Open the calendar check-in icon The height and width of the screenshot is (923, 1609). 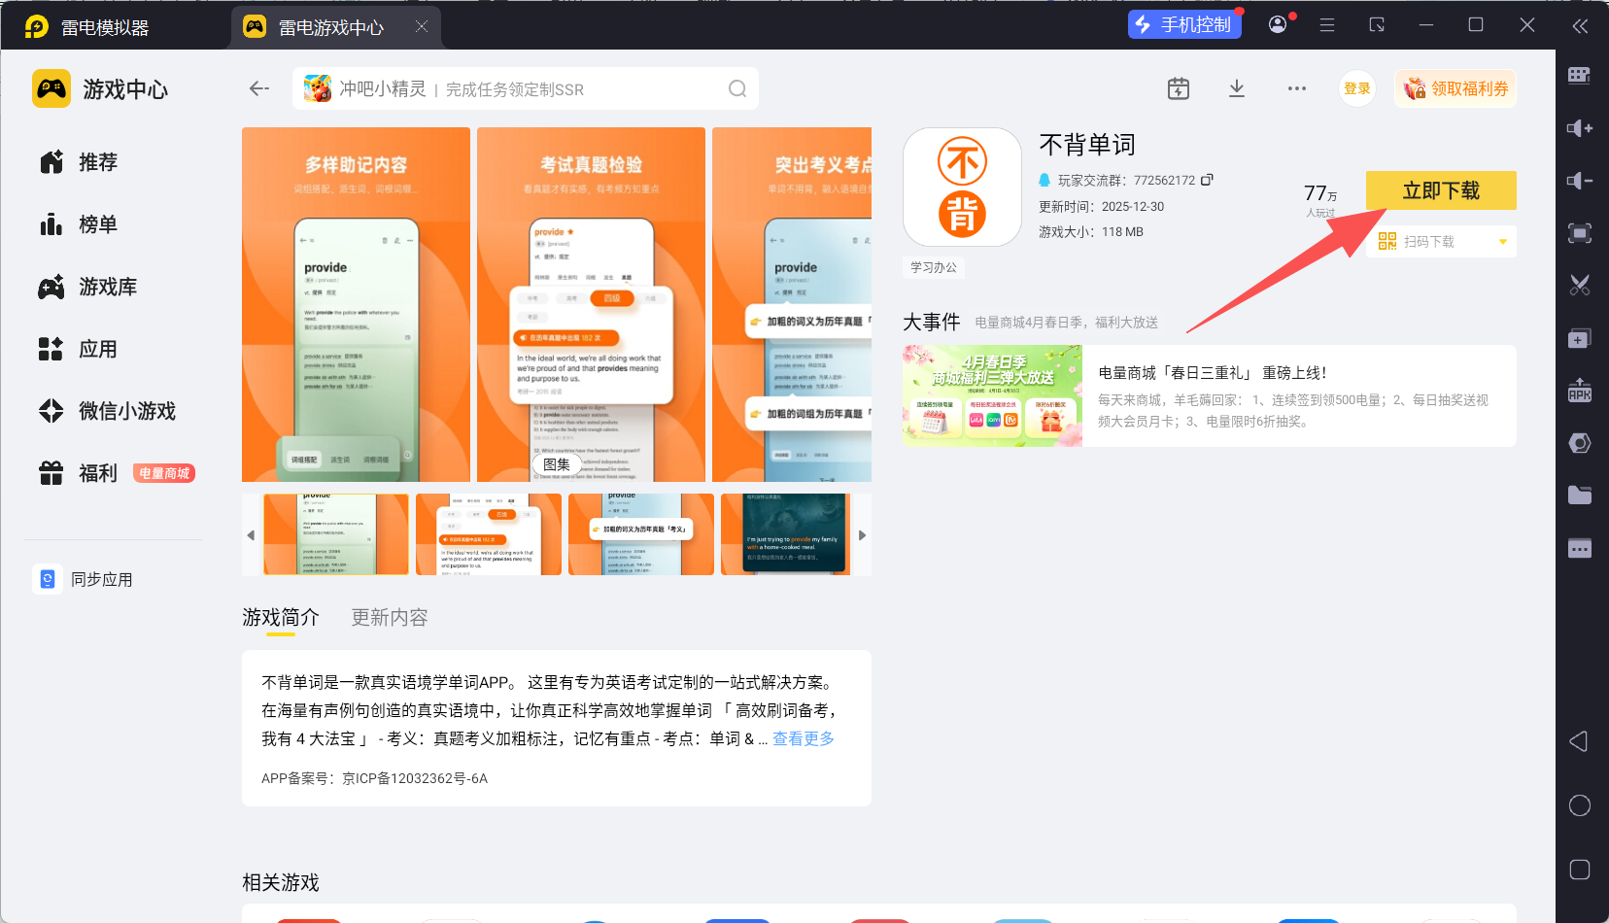click(1178, 88)
